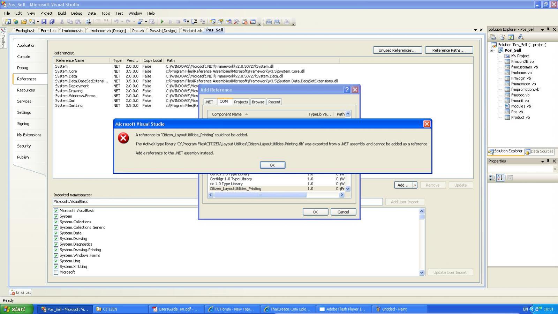Click Show All Files icon in Solution Explorer
The image size is (558, 314).
click(x=503, y=37)
